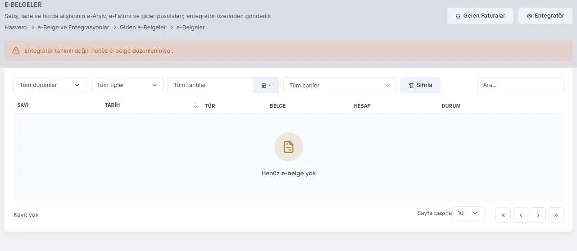Click the e-Belgeler breadcrumb item
The image size is (577, 251).
pyautogui.click(x=191, y=27)
